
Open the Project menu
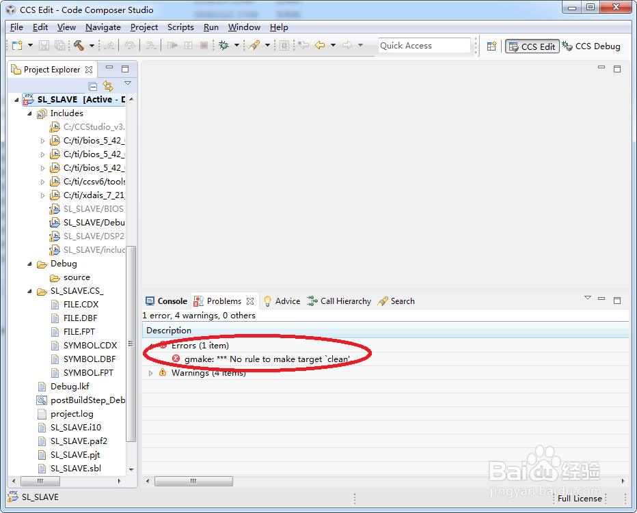[144, 27]
